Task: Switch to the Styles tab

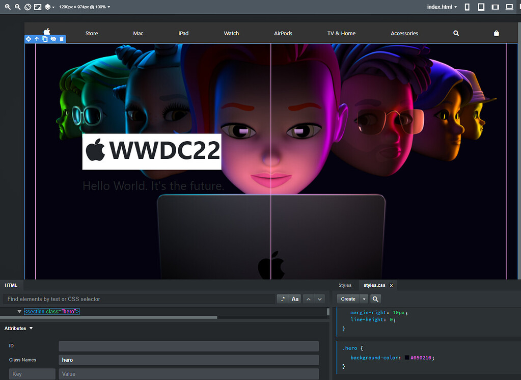Action: [x=345, y=285]
